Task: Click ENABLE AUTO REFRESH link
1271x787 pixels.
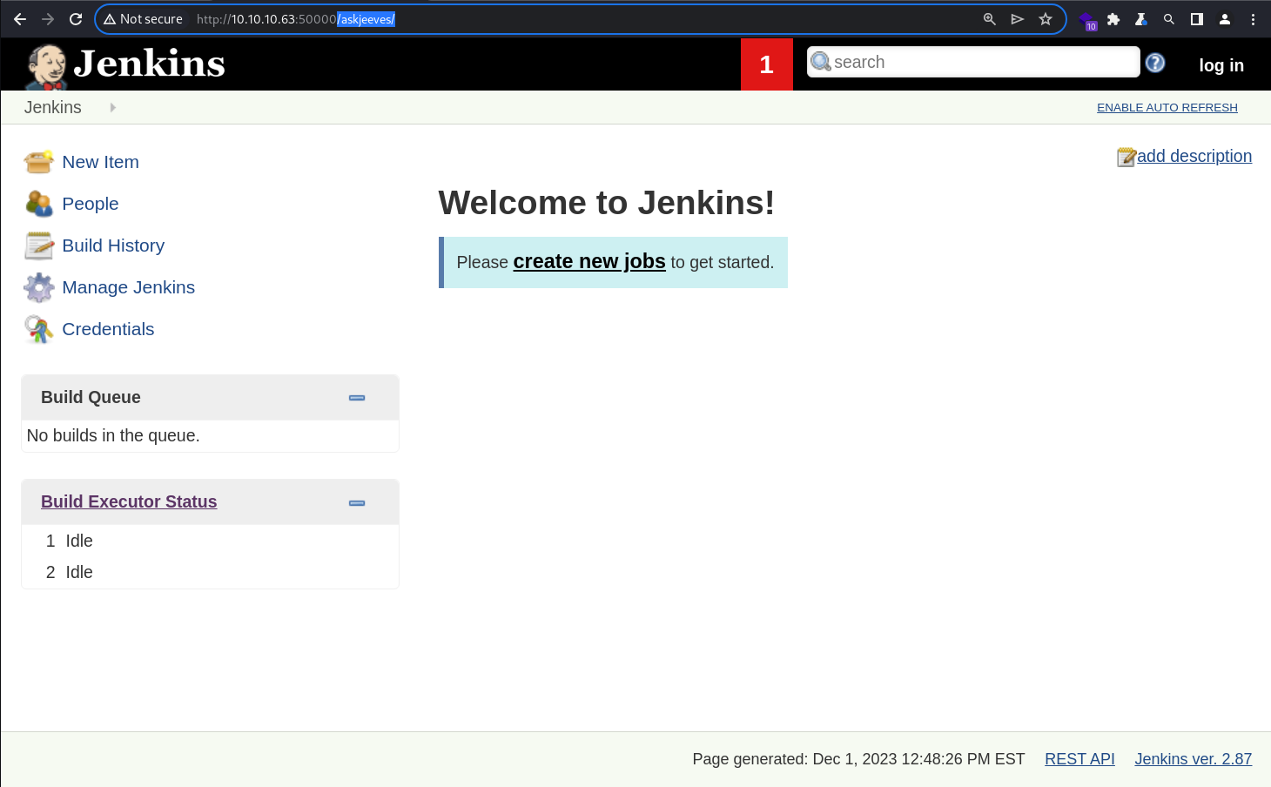Action: pos(1167,107)
